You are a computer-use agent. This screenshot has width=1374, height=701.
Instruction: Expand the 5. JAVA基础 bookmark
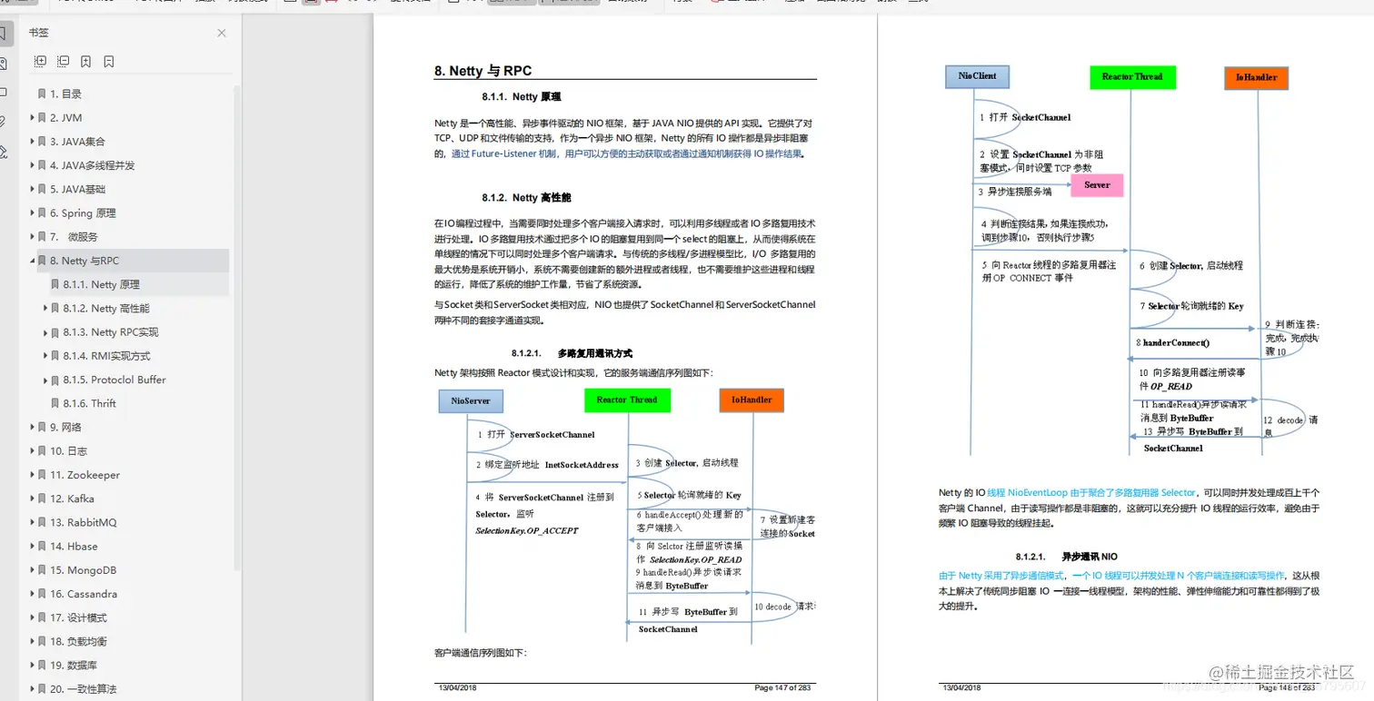(x=32, y=189)
